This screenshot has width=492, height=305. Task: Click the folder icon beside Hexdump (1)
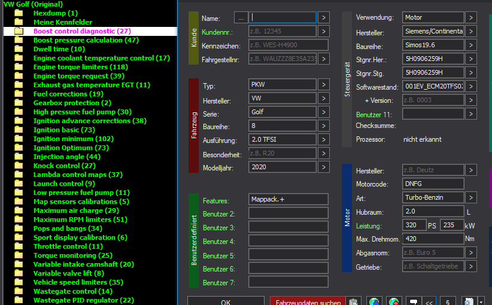[x=19, y=13]
